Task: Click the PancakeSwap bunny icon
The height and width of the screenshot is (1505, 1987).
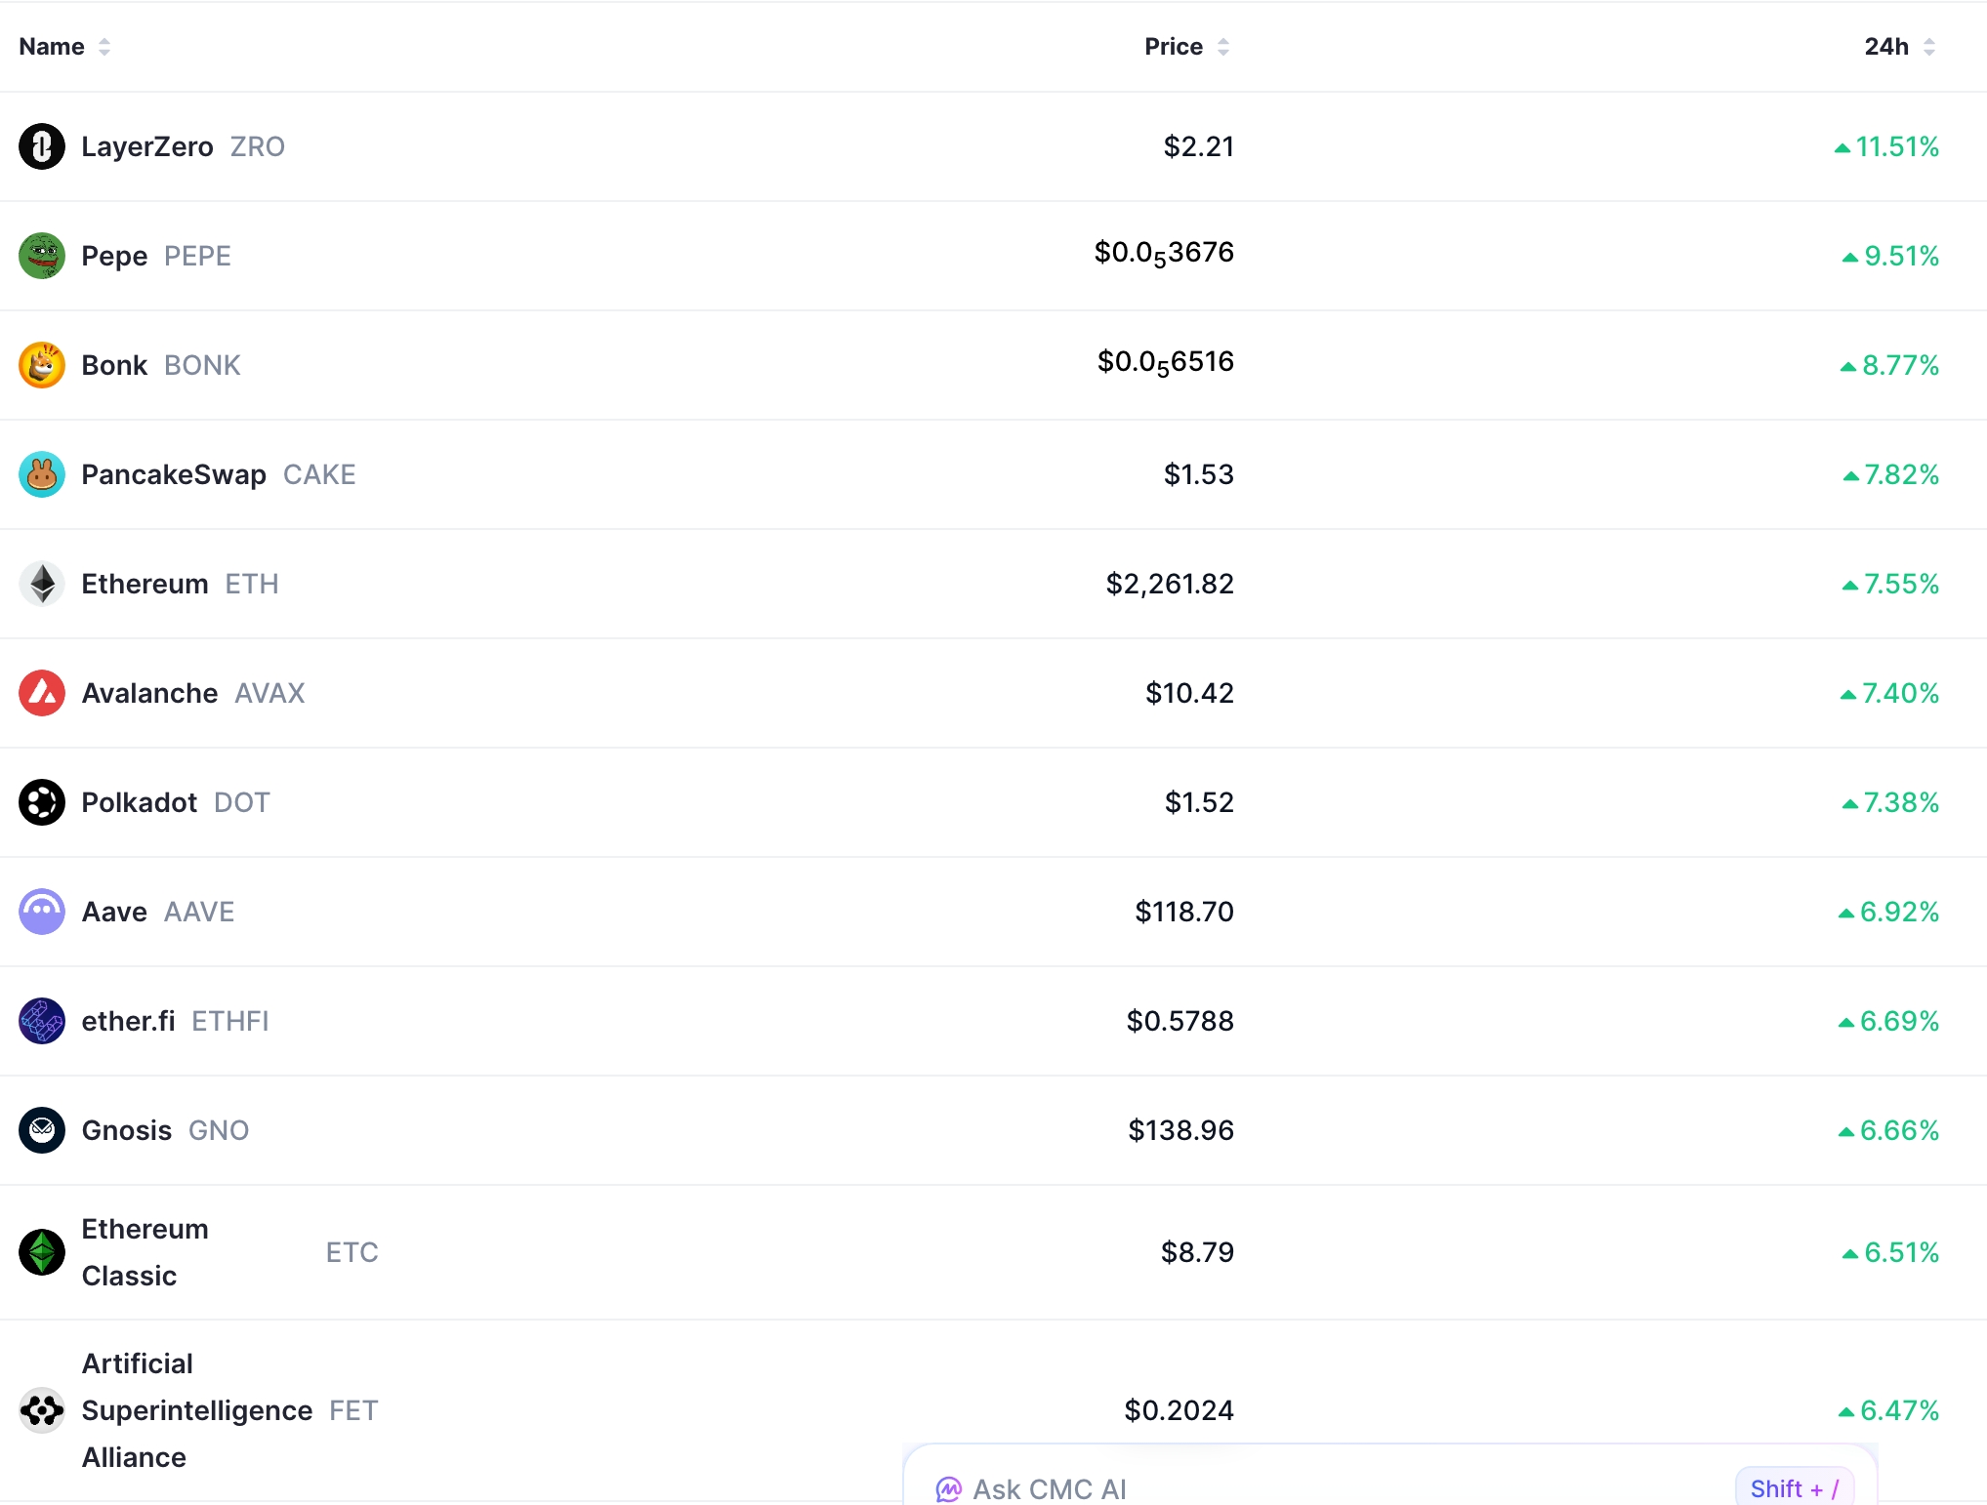Action: point(41,474)
